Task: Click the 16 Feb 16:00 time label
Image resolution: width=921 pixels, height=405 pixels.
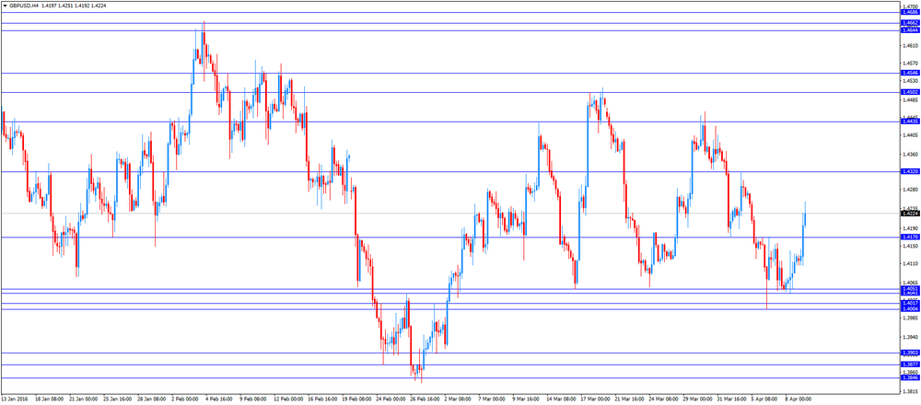Action: click(x=321, y=398)
